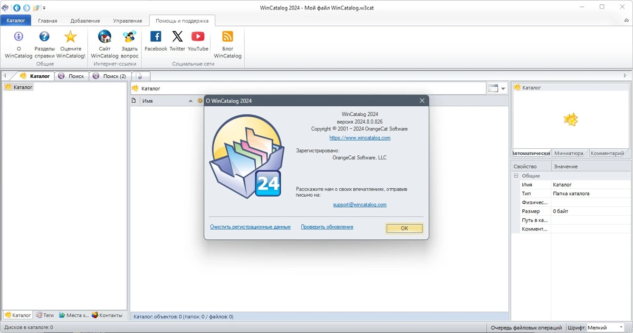Switch to the 'Места х...' bottom tab
The image size is (633, 333).
(x=74, y=315)
